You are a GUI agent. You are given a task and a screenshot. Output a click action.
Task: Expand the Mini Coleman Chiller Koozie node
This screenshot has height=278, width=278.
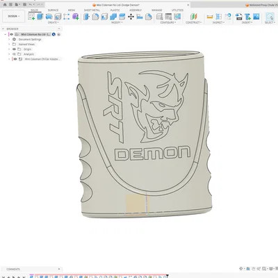tap(9, 59)
